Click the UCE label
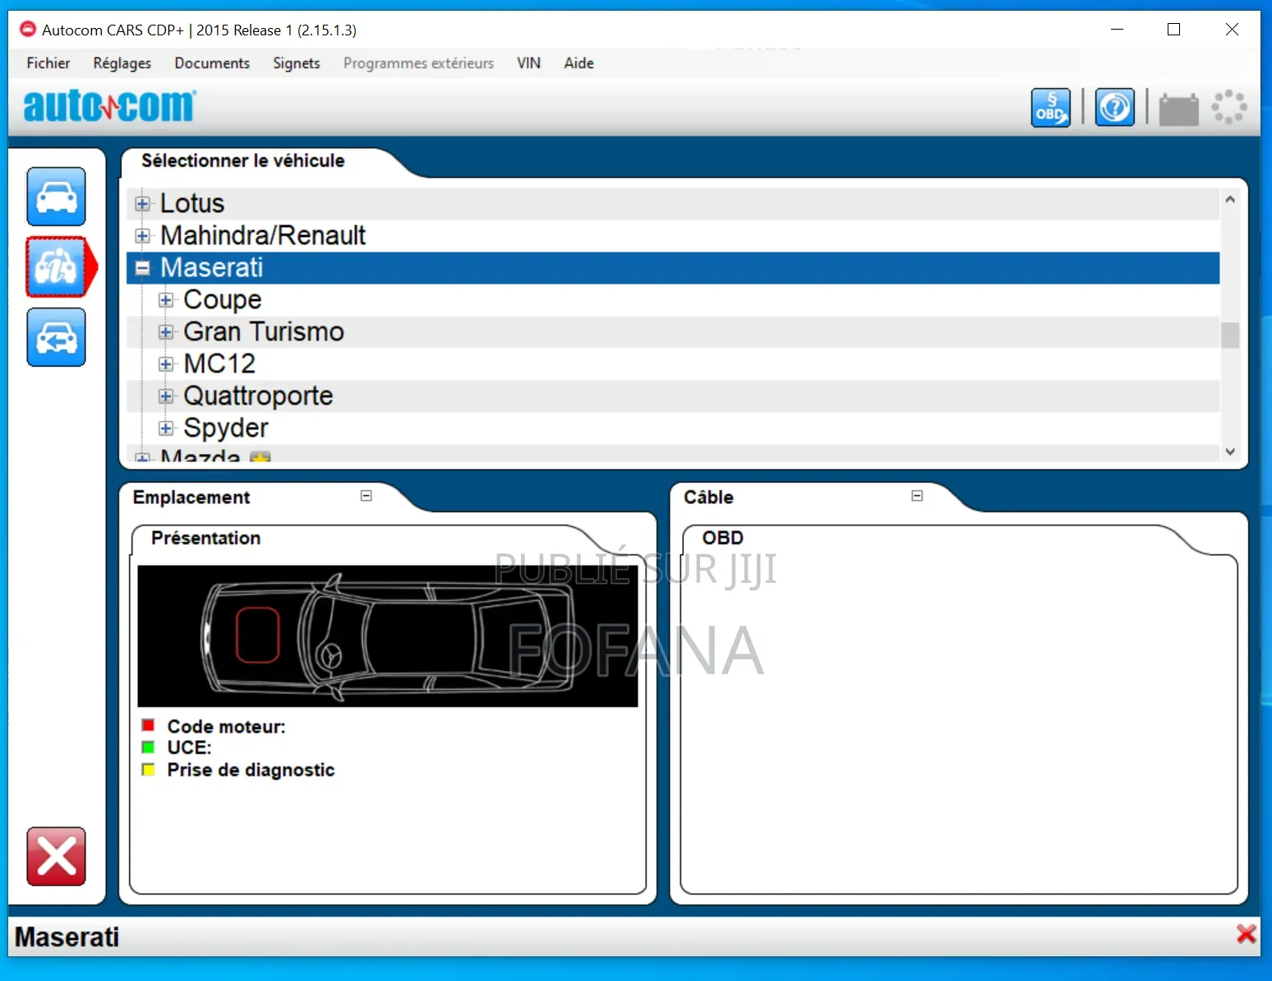 [190, 747]
